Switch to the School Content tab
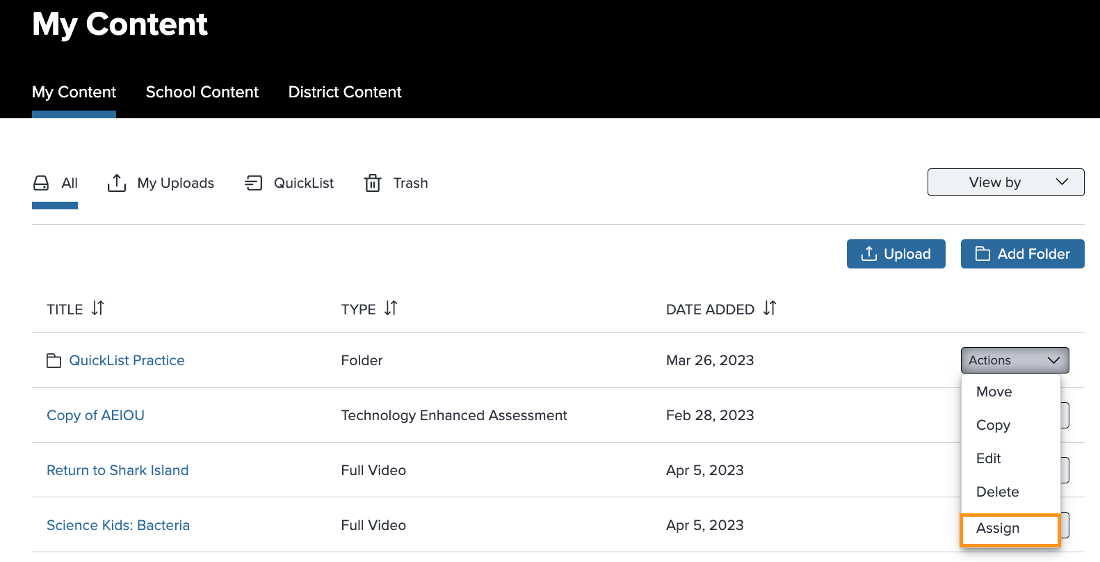This screenshot has height=562, width=1100. 202,92
